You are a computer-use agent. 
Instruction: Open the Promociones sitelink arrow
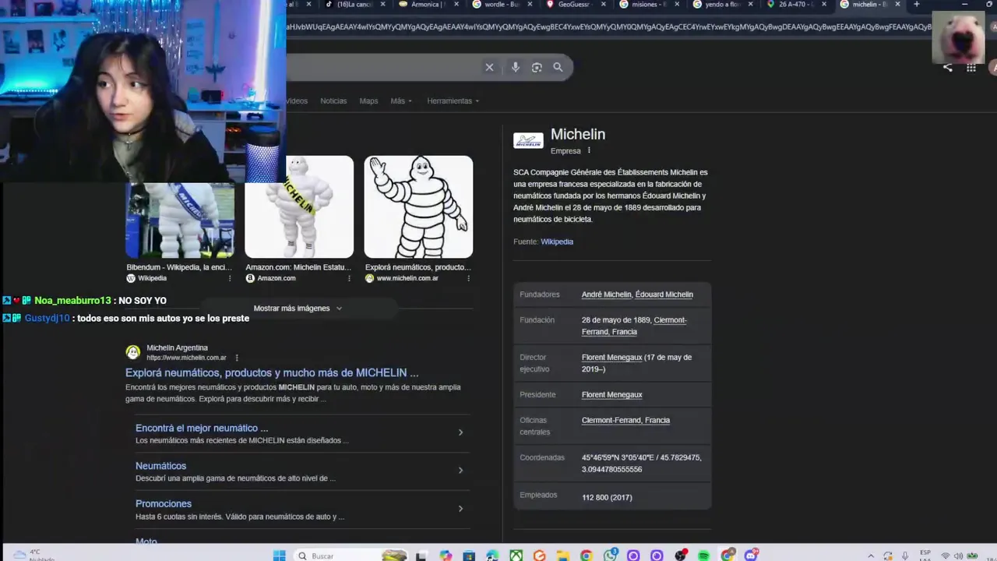pyautogui.click(x=460, y=509)
